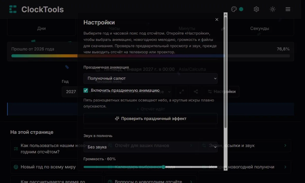Image resolution: width=305 pixels, height=183 pixels.
Task: Close the Настройки dialog with the X
Action: point(217,19)
